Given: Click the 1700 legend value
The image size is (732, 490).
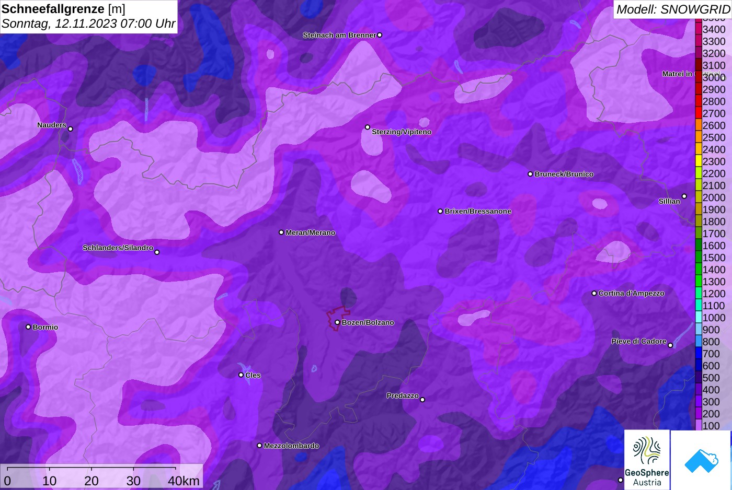Looking at the screenshot, I should [x=714, y=234].
